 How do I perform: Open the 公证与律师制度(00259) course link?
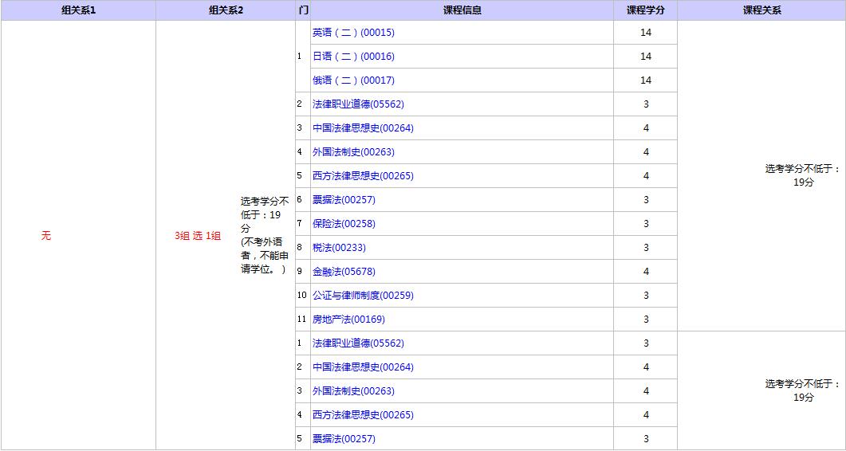pyautogui.click(x=363, y=296)
